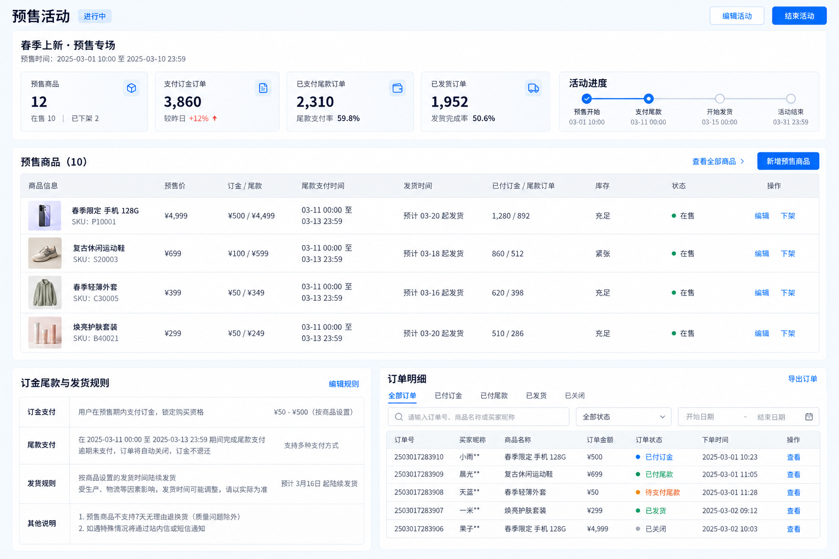Switch to the 已付订金 tab
This screenshot has width=839, height=559.
(x=448, y=396)
